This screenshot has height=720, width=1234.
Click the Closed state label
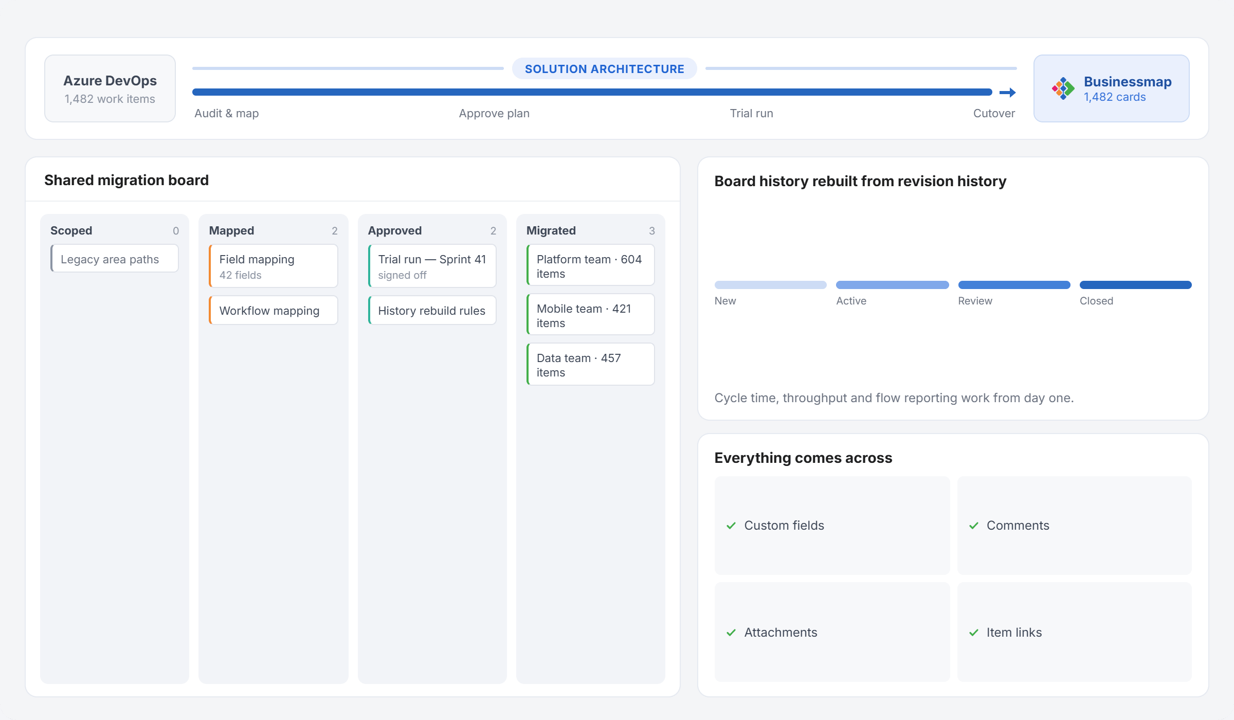[x=1097, y=301]
